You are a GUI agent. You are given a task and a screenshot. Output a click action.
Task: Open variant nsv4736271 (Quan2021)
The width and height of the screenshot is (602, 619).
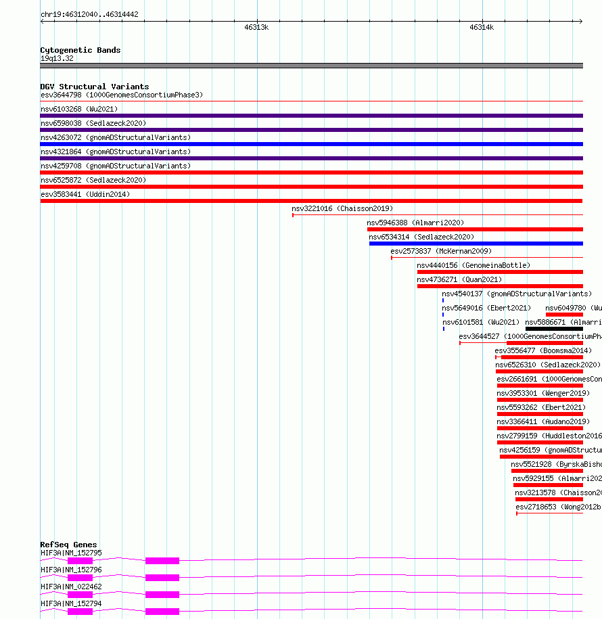click(x=459, y=280)
